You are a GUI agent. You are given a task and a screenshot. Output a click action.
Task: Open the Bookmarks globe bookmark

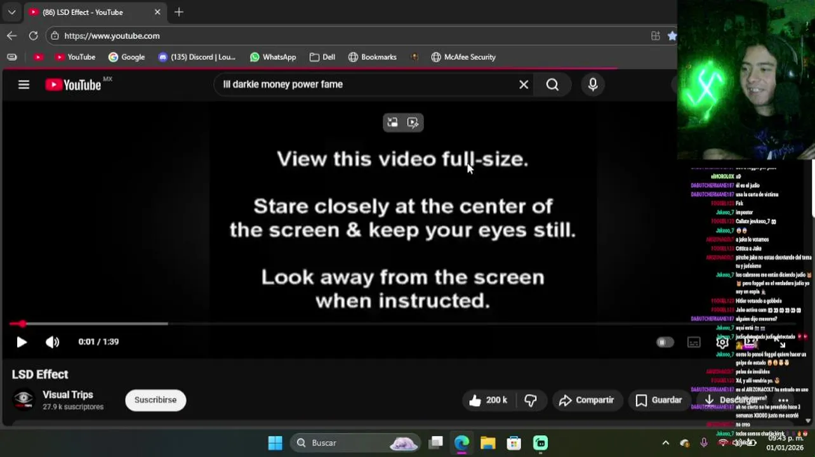tap(373, 57)
